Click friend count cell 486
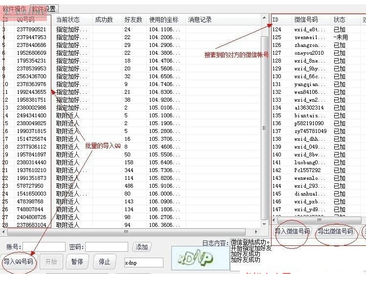 click(x=129, y=186)
